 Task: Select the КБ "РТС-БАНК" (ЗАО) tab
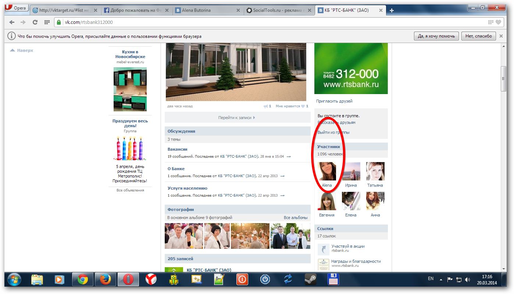(351, 10)
